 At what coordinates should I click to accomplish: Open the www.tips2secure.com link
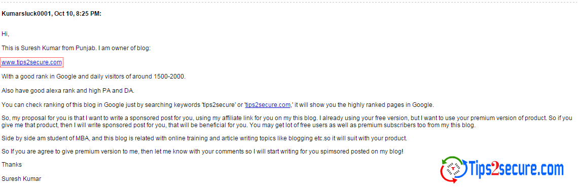coord(31,63)
